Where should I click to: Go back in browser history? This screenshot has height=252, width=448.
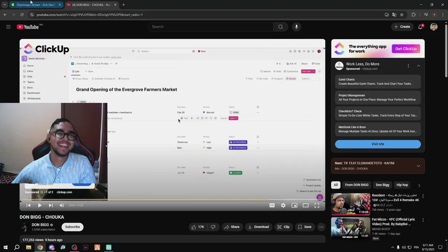coord(5,15)
